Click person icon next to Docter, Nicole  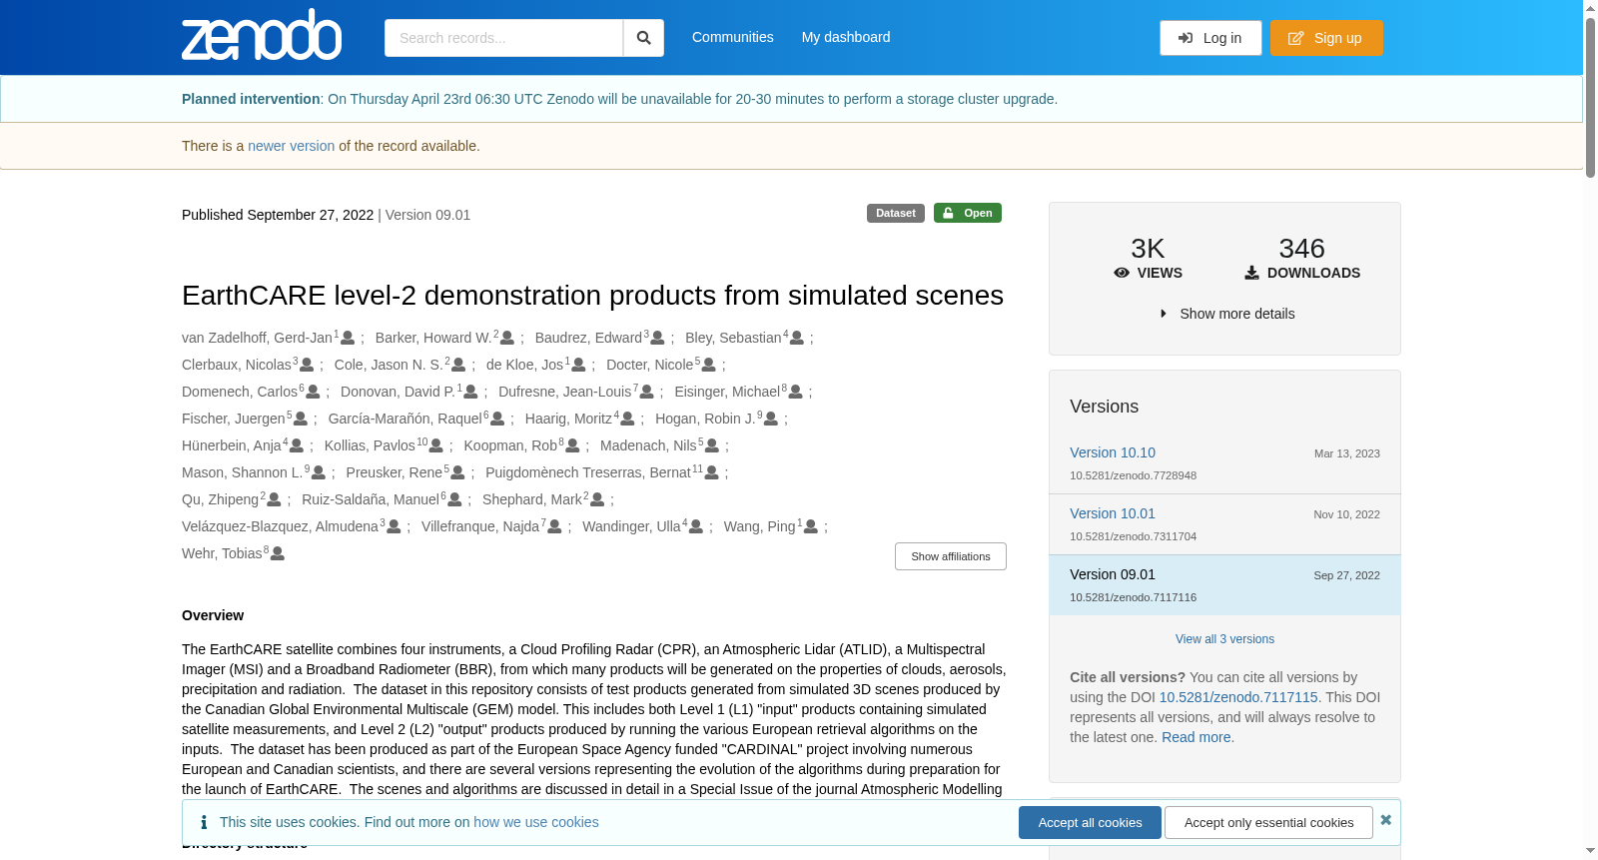(708, 365)
